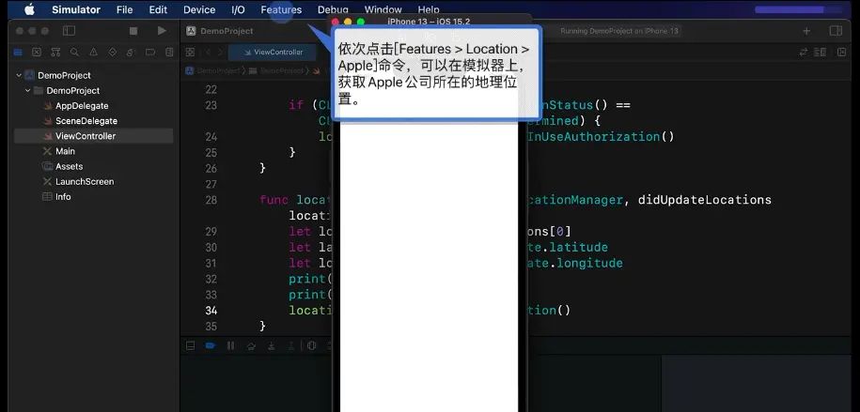Add a new editor pane

click(841, 53)
